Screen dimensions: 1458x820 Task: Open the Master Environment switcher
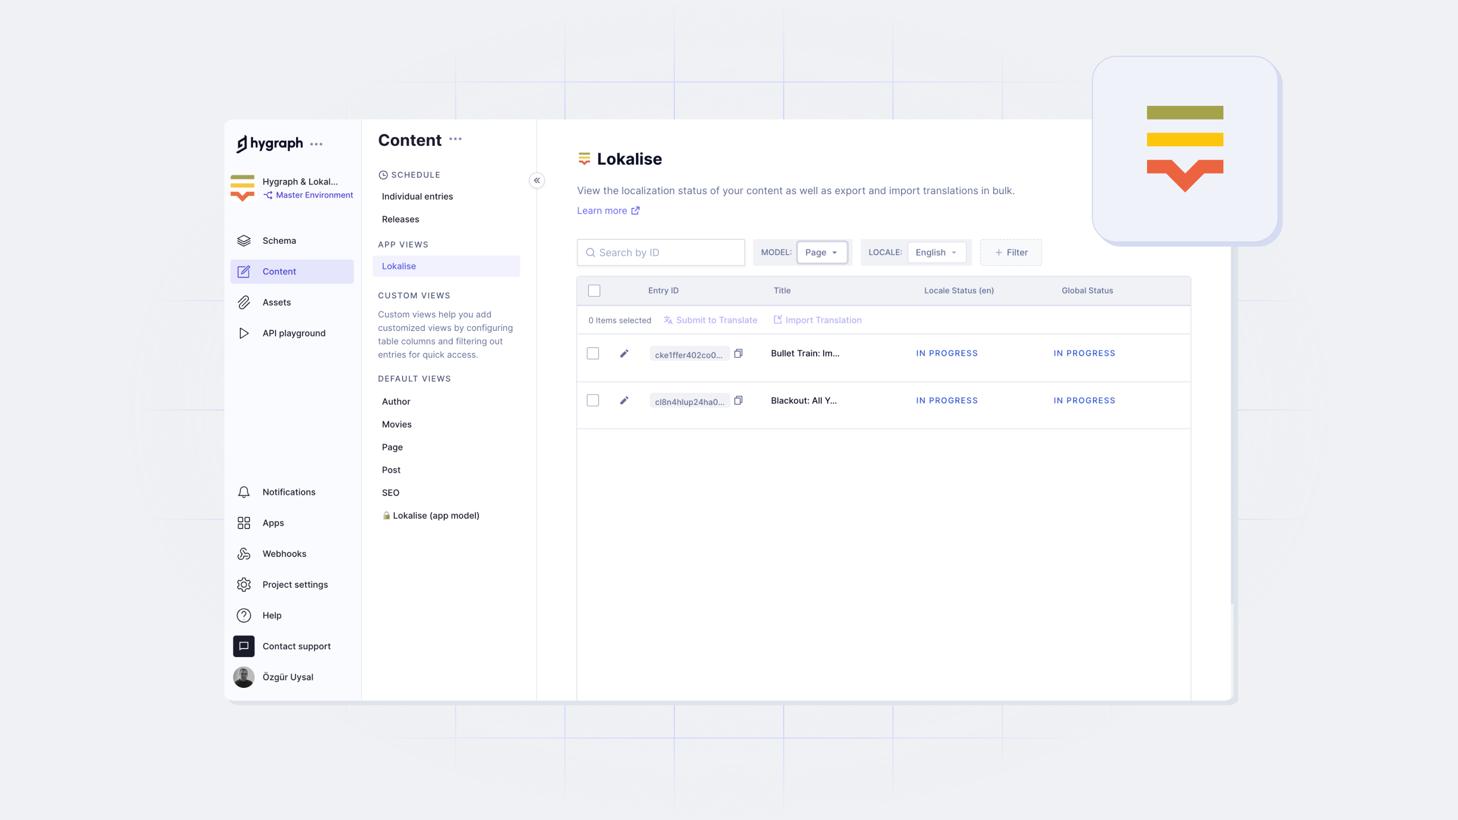[308, 195]
